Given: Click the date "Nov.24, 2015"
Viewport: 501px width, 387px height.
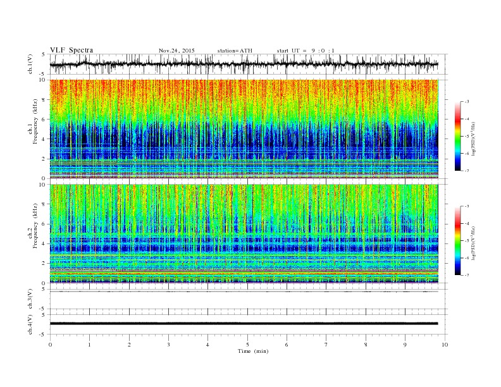Looking at the screenshot, I should (176, 51).
